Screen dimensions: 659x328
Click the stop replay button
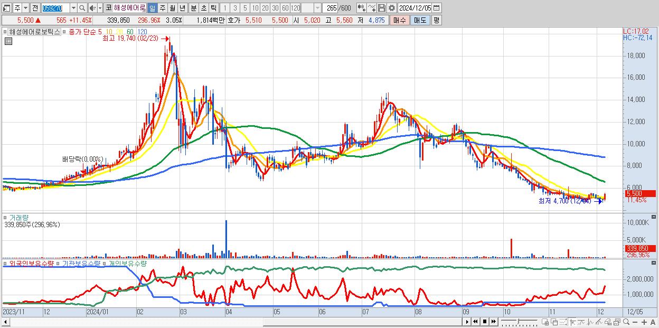[485, 322]
